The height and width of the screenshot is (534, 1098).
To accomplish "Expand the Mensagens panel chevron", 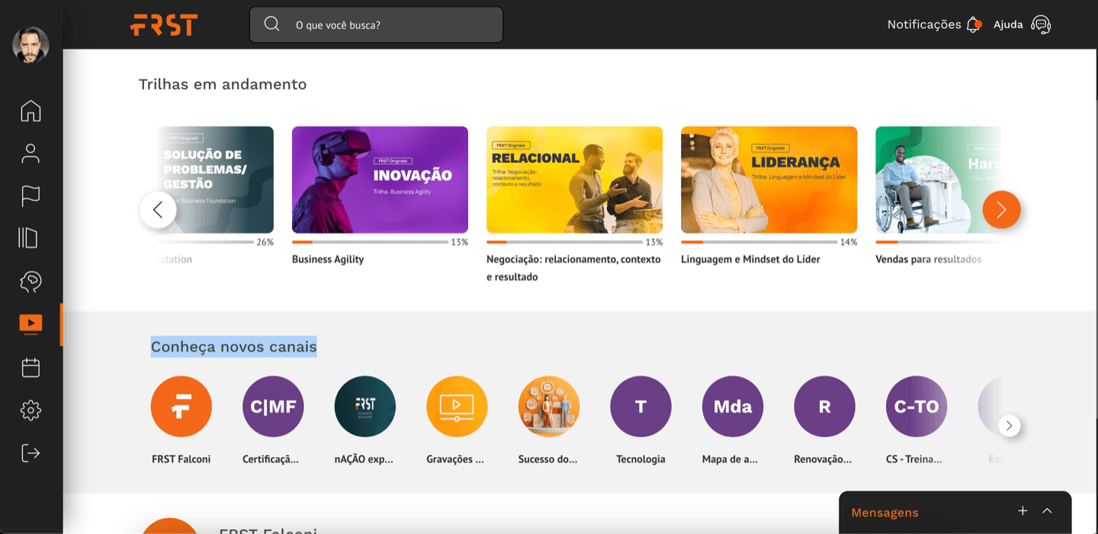I will pos(1047,511).
